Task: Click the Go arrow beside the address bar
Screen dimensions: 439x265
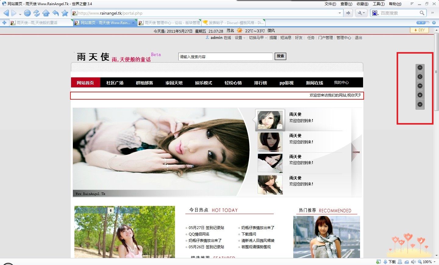Action: click(x=348, y=13)
